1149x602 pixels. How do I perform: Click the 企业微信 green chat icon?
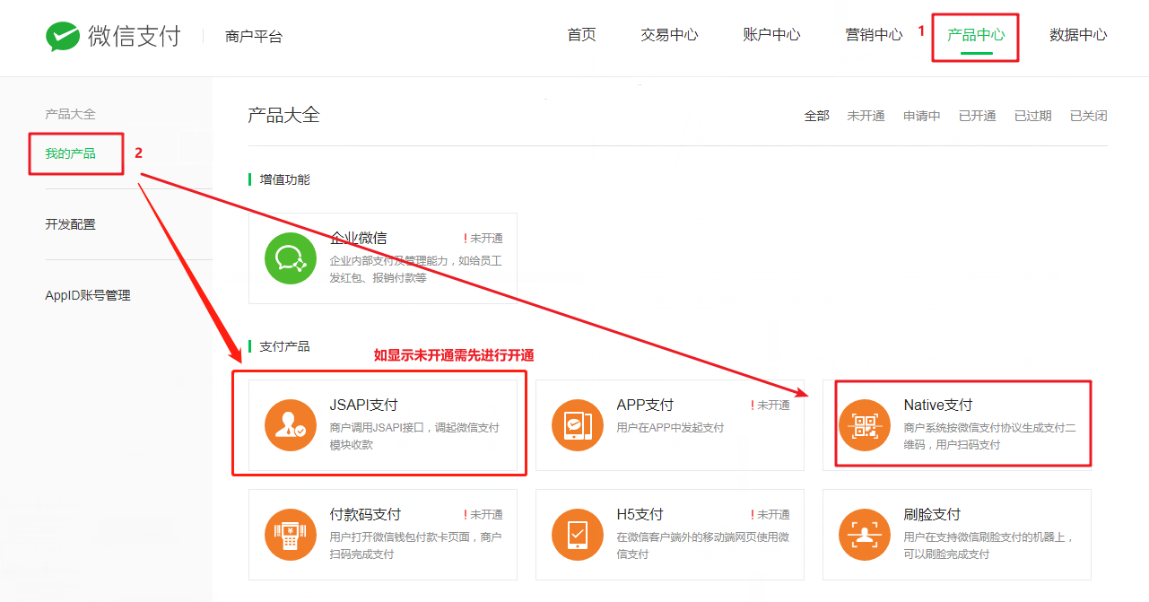pyautogui.click(x=291, y=258)
